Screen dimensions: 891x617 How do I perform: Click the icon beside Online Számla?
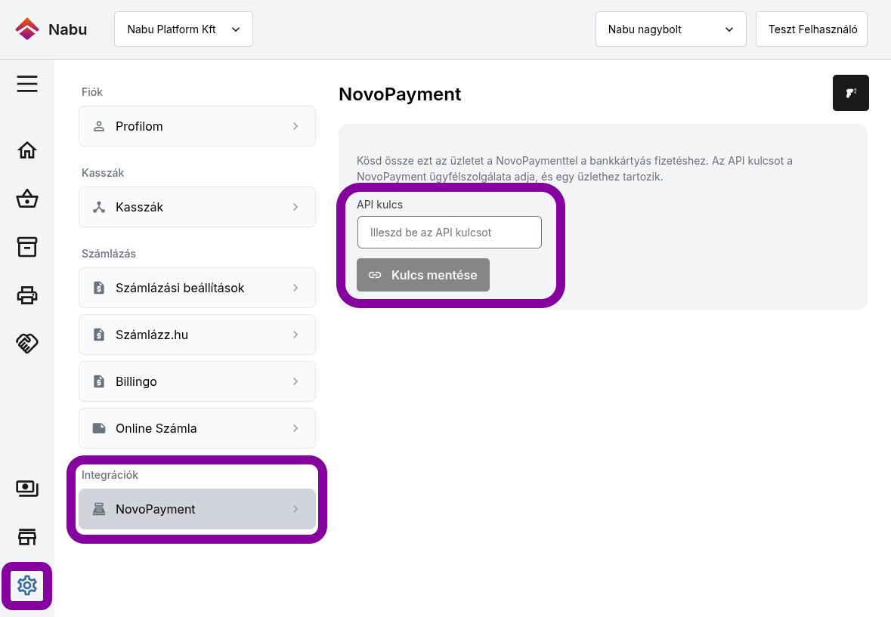pos(99,428)
